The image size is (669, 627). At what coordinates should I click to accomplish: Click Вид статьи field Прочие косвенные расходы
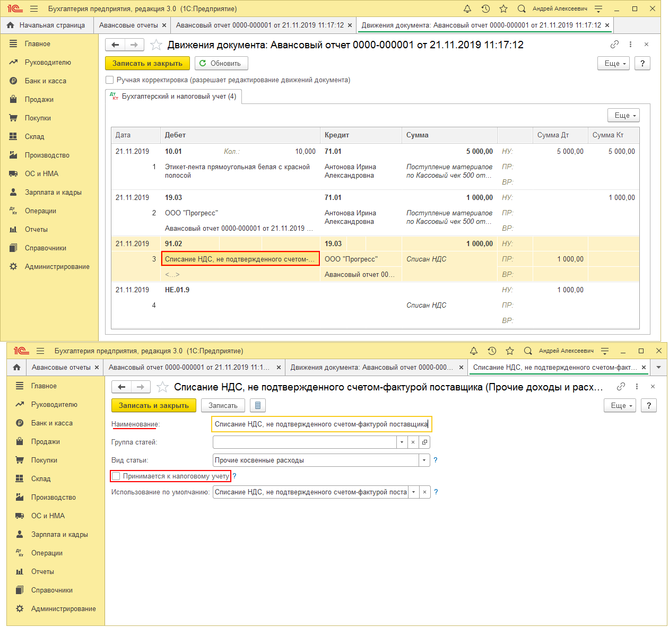coord(316,460)
